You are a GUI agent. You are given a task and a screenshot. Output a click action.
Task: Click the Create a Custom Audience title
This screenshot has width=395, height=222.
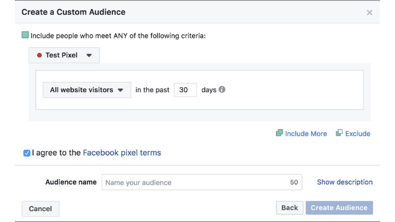coord(73,12)
